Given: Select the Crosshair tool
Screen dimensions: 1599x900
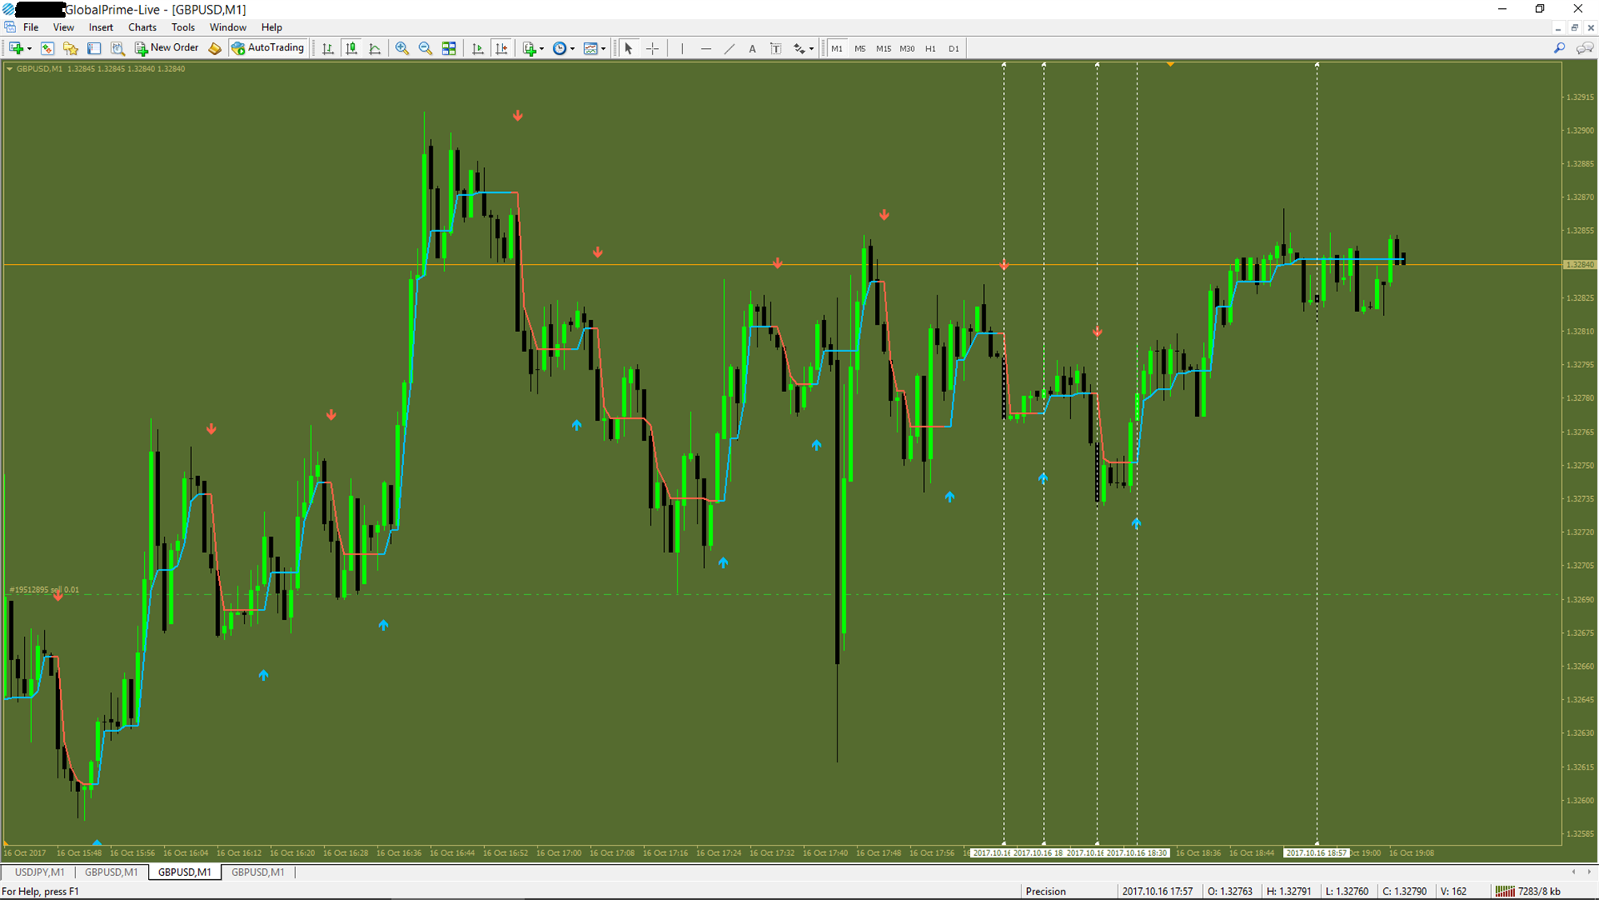Looking at the screenshot, I should tap(653, 49).
